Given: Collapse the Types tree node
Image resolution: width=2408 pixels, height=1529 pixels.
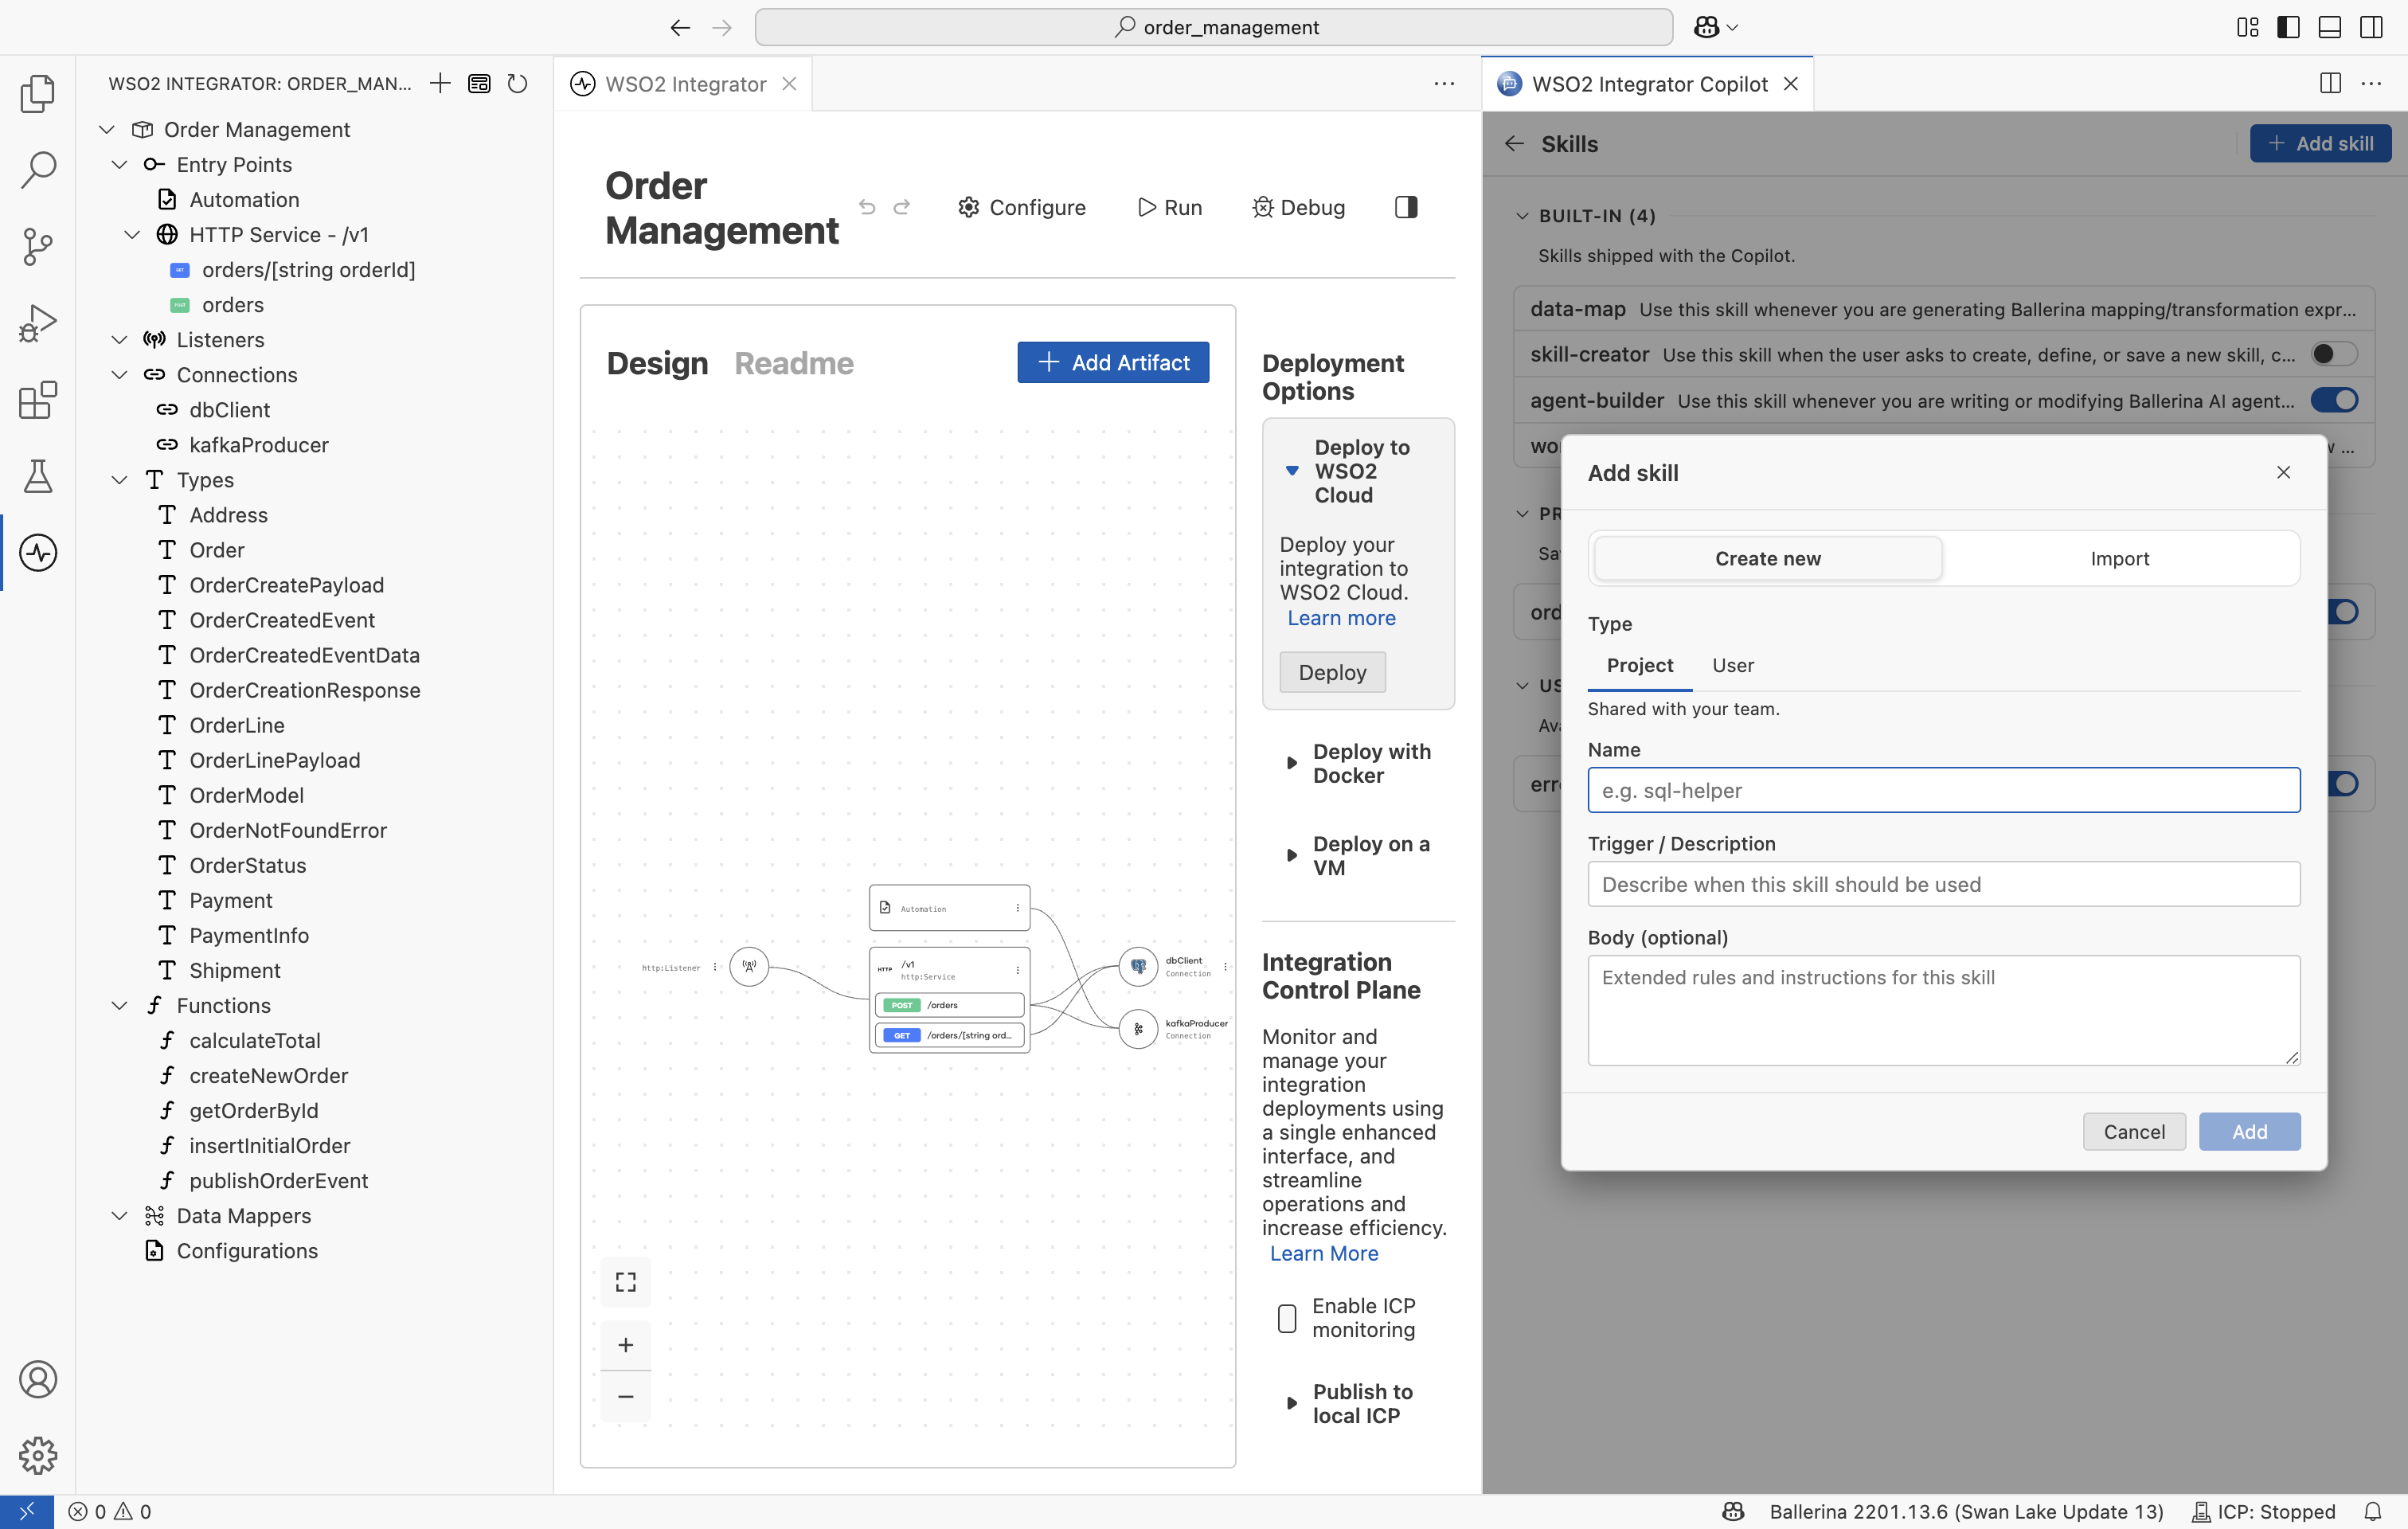Looking at the screenshot, I should (x=119, y=480).
